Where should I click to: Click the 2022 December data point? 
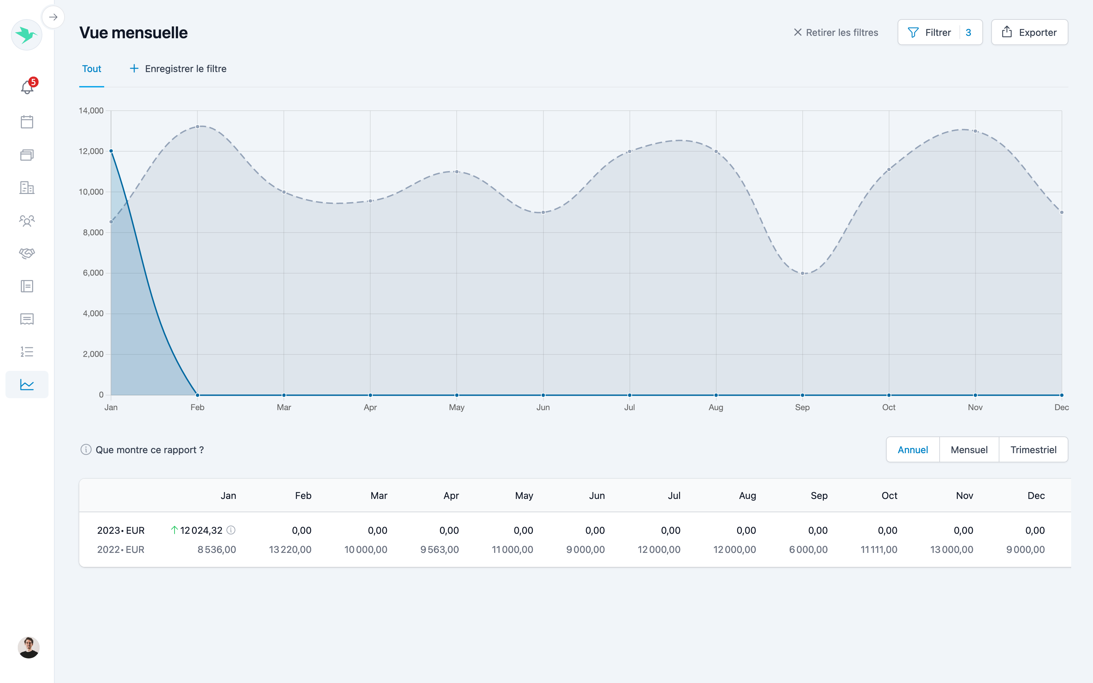coord(1062,212)
